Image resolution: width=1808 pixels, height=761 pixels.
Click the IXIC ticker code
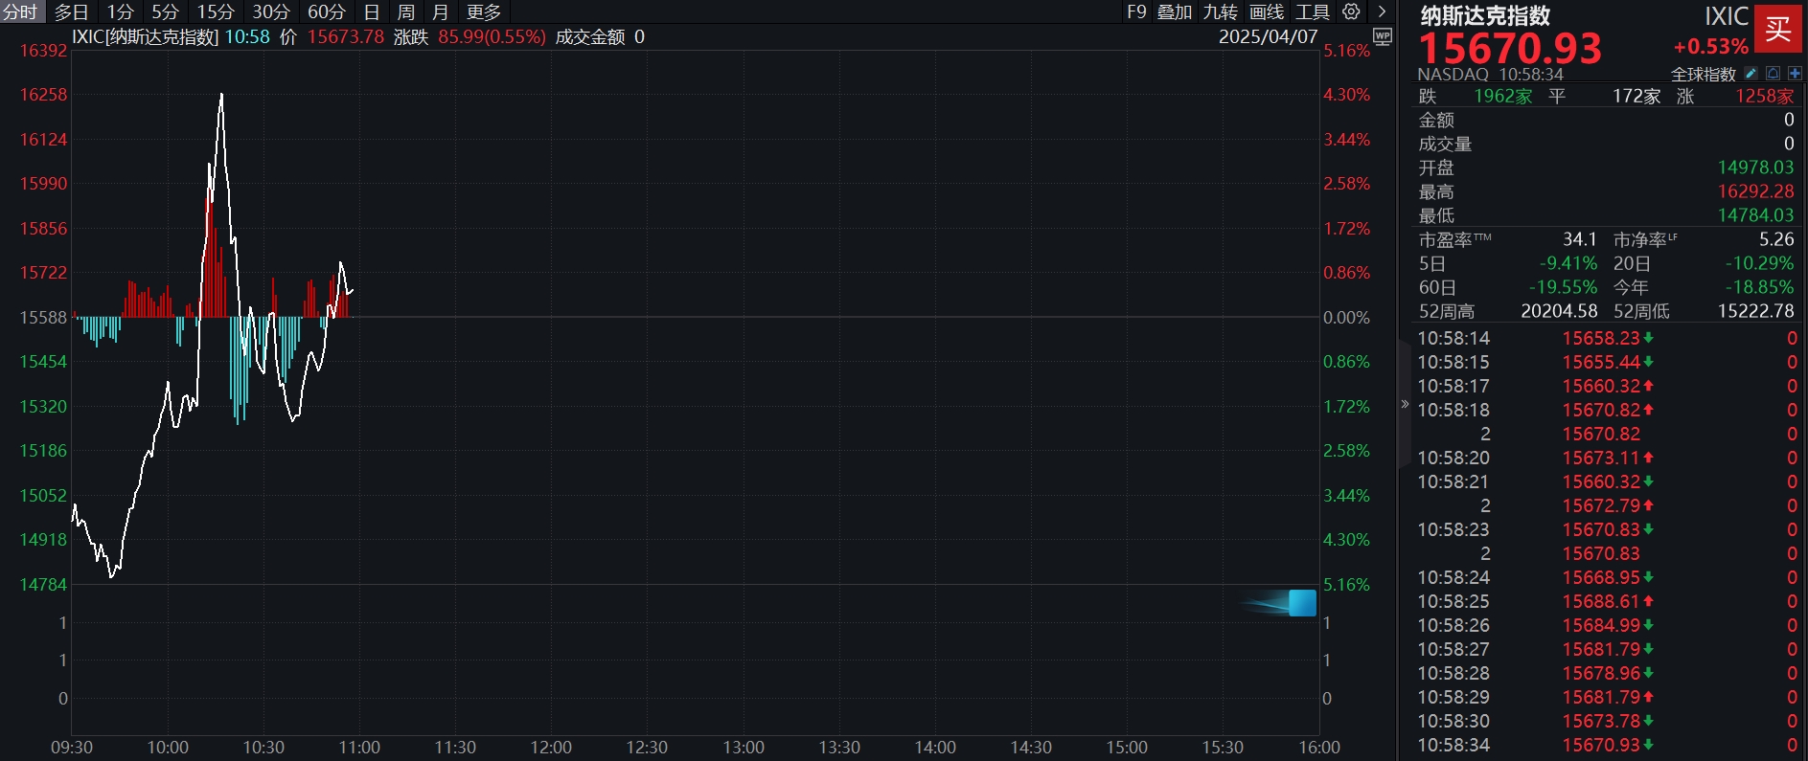click(1727, 16)
